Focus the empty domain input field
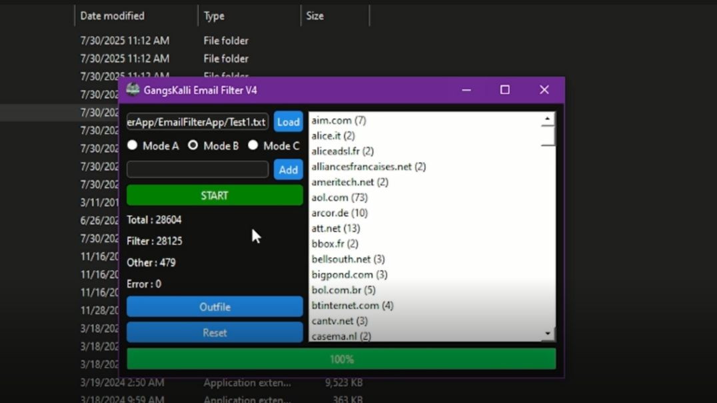This screenshot has height=403, width=717. click(x=197, y=169)
